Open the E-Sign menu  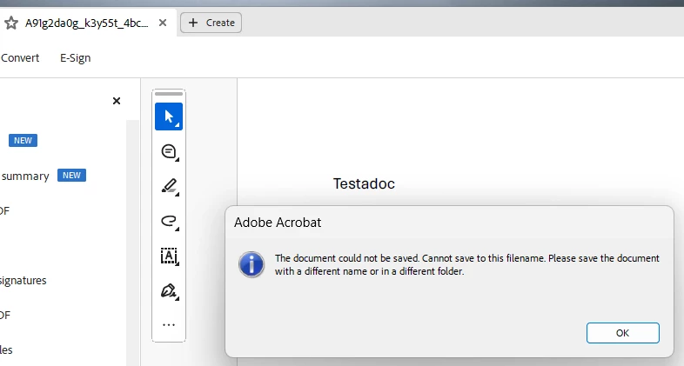76,58
